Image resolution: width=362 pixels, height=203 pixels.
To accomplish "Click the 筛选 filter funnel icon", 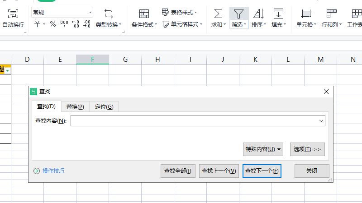I will 238,14.
